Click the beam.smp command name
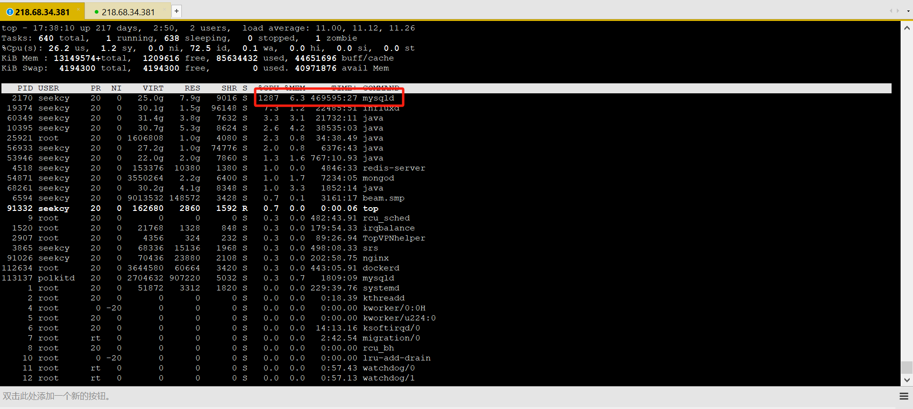The height and width of the screenshot is (409, 913). [384, 198]
